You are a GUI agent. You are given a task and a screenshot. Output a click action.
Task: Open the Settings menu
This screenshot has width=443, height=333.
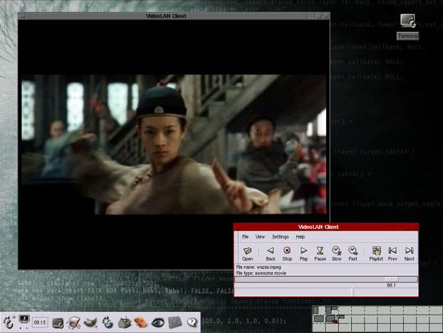pos(280,237)
